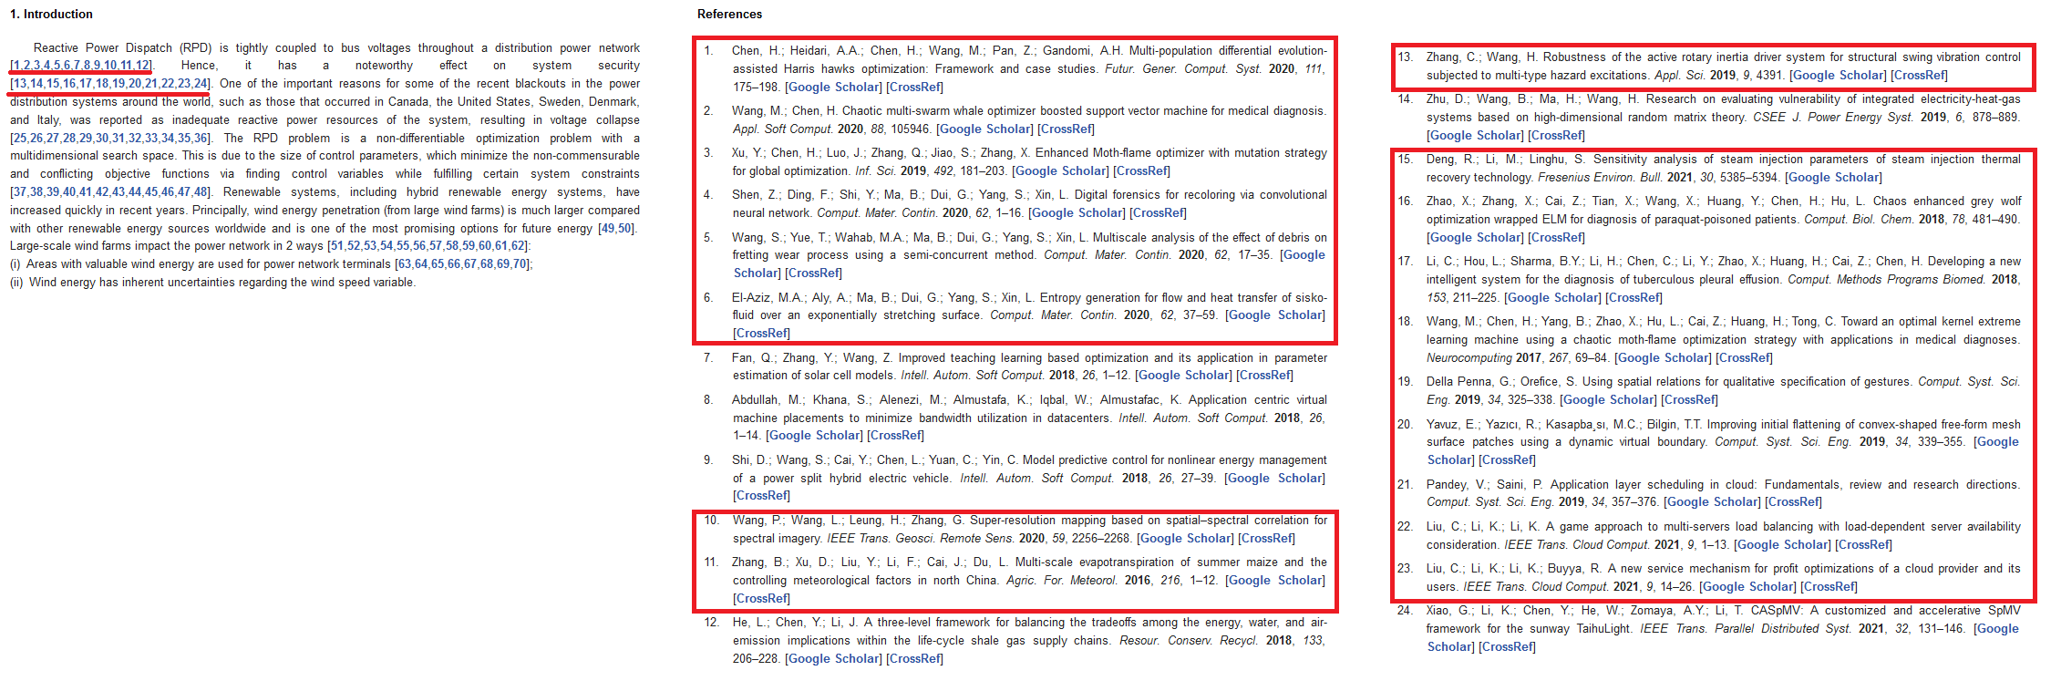2051x681 pixels.
Task: Open Google Scholar for reference 7 by Fan
Action: click(x=1184, y=376)
